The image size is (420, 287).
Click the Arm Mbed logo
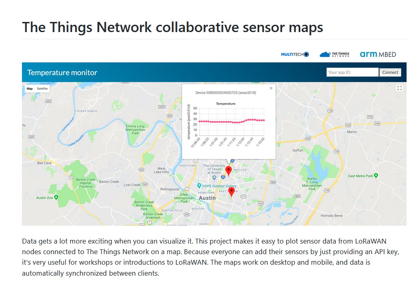click(x=378, y=54)
